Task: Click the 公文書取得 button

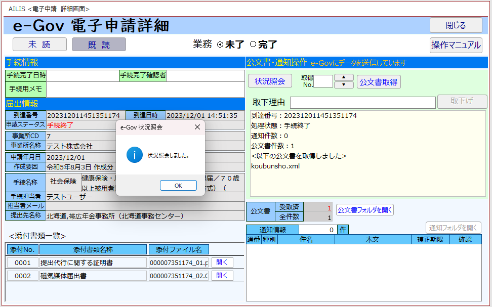Action: point(378,81)
